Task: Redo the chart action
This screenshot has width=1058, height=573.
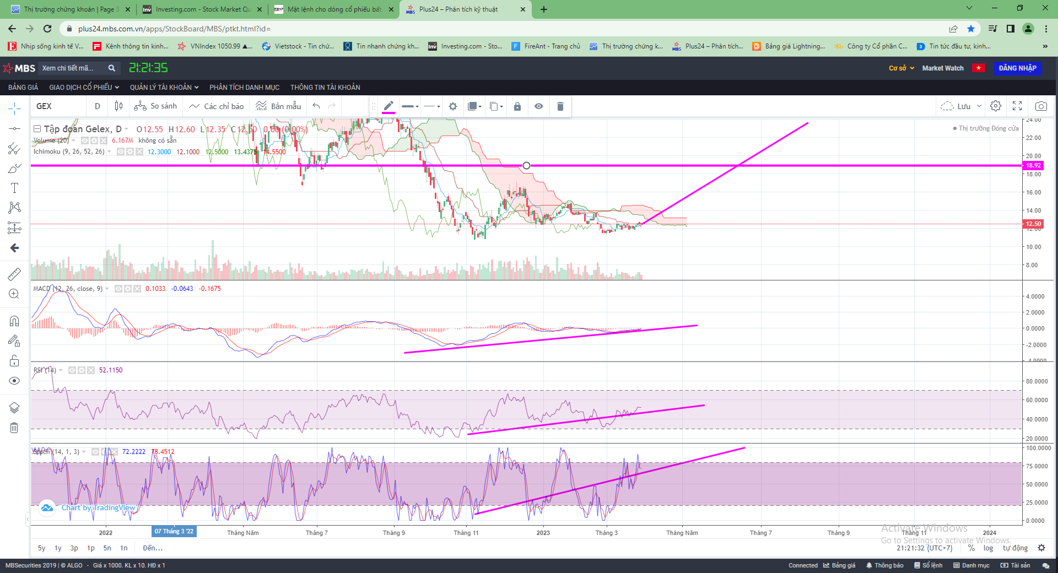Action: (x=332, y=106)
